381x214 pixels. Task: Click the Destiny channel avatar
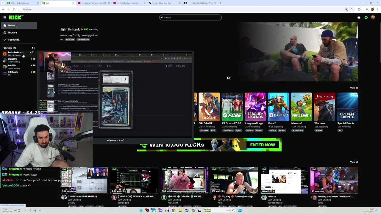[64, 197]
